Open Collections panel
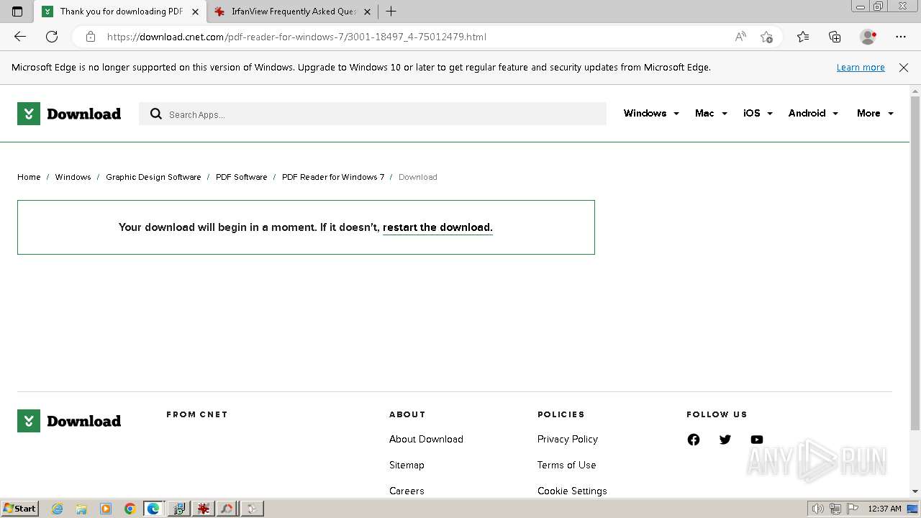This screenshot has width=921, height=518. [835, 37]
